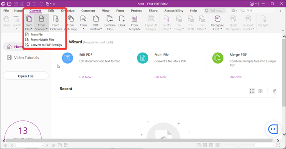The image size is (286, 149).
Task: Open the Help ribbon tab
Action: [x=194, y=11]
